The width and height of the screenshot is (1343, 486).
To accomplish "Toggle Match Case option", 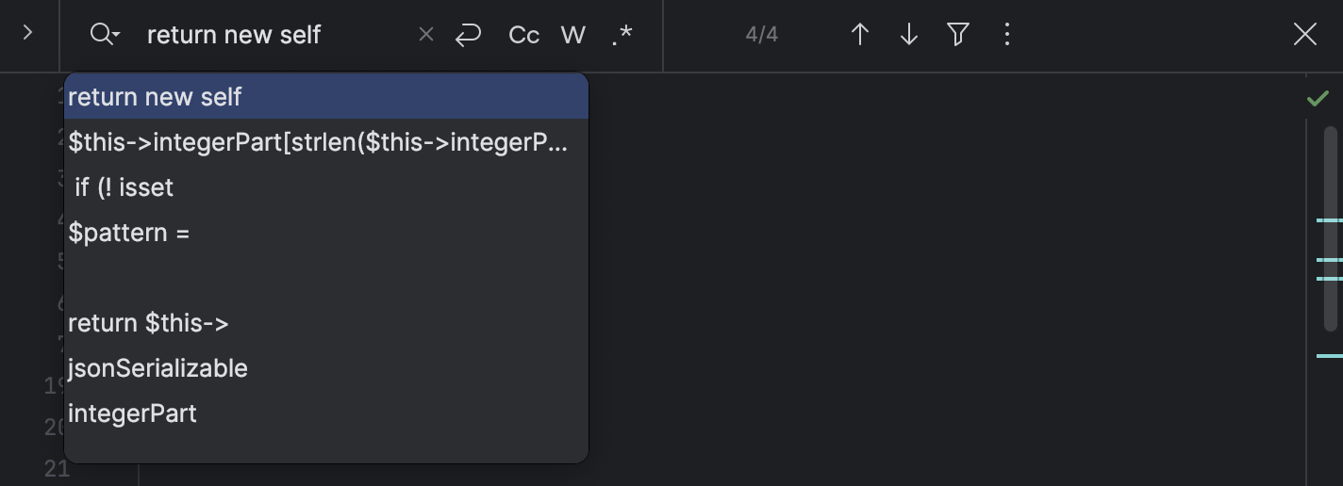I will click(523, 35).
